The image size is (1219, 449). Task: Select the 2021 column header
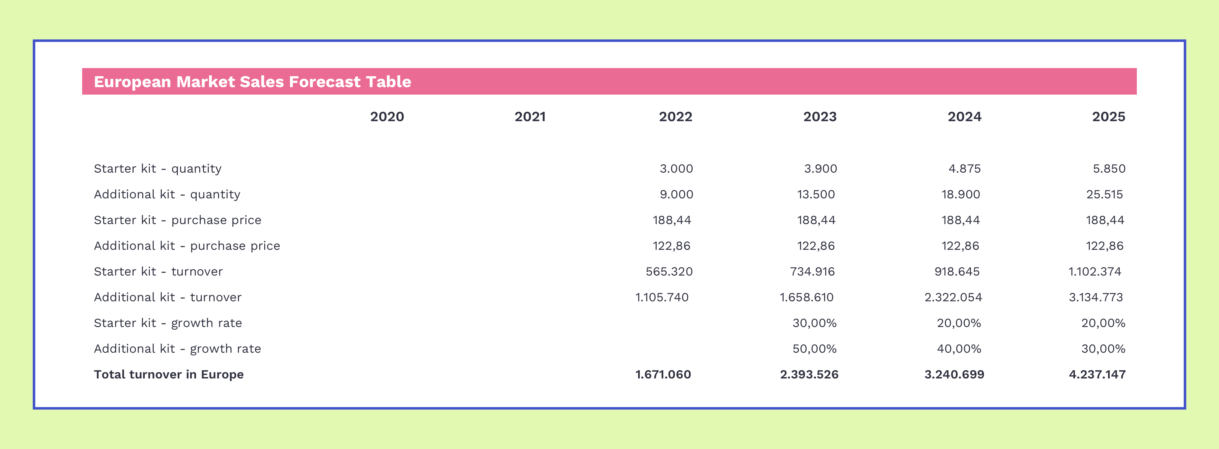[530, 117]
